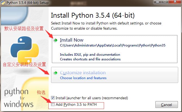Viewport: 182px width, 112px height.
Task: Click the default install path under Install Now
Action: pos(112,45)
